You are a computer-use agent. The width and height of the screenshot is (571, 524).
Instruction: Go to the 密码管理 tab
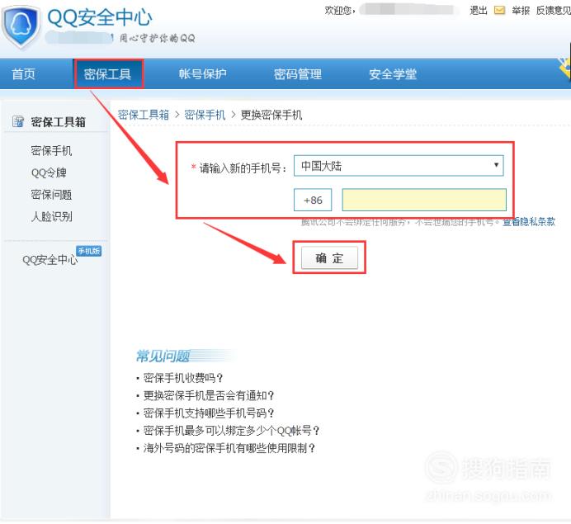pos(298,74)
